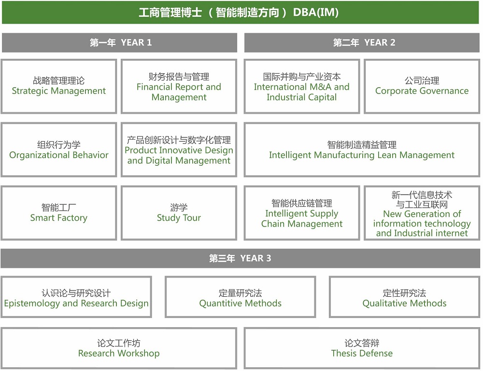The height and width of the screenshot is (371, 483).
Task: Select the YEAR 2 header bar
Action: click(362, 42)
